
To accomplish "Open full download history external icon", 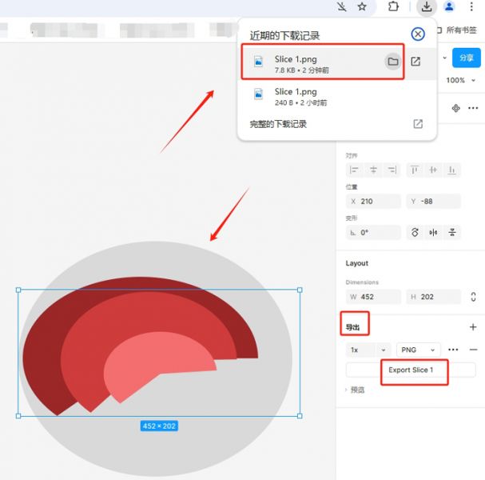I will coord(418,124).
